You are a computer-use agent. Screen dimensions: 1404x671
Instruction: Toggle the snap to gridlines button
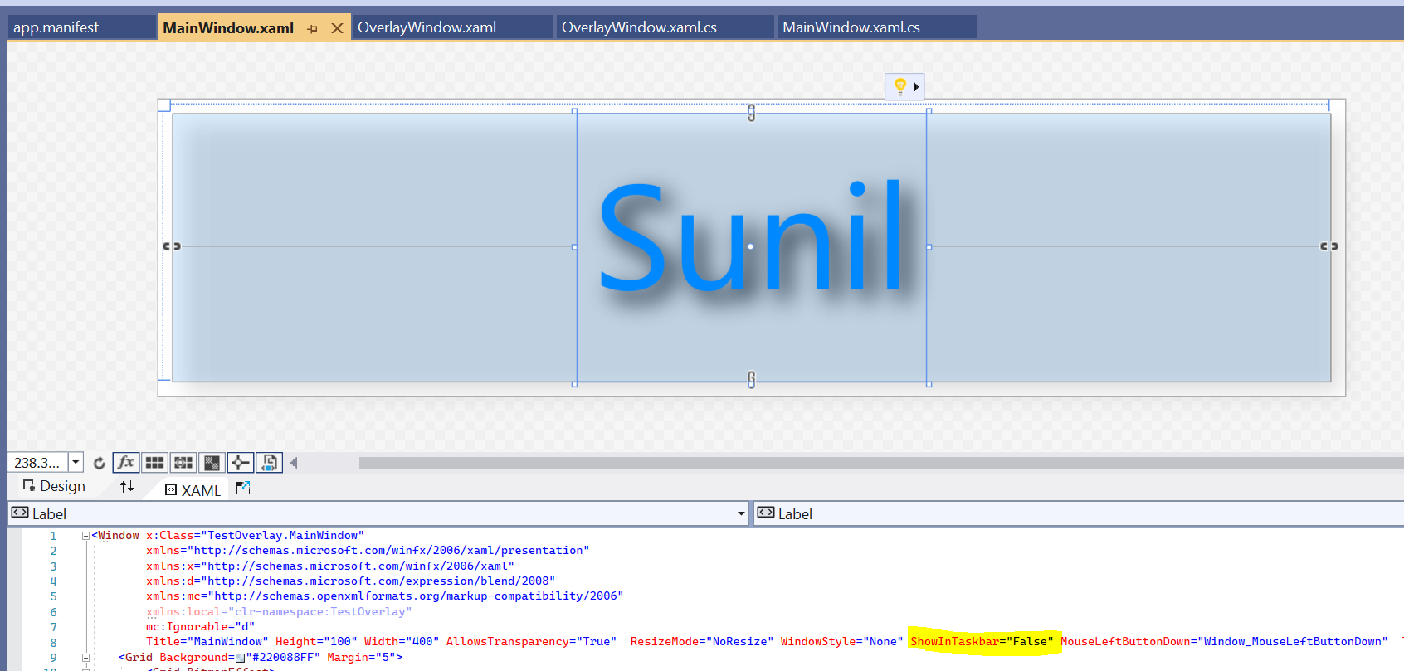pos(183,462)
